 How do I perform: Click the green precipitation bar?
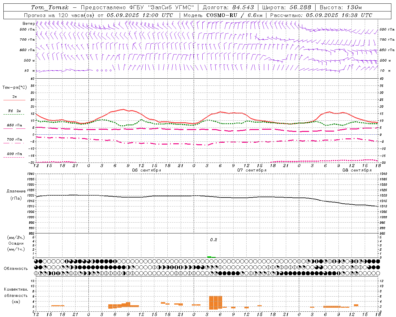tap(211, 257)
